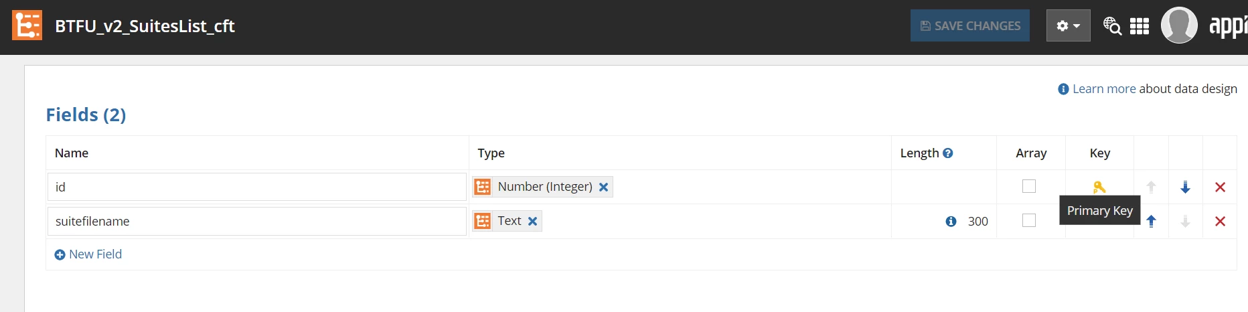The image size is (1248, 312).
Task: Toggle the Array checkbox for id field
Action: point(1029,186)
